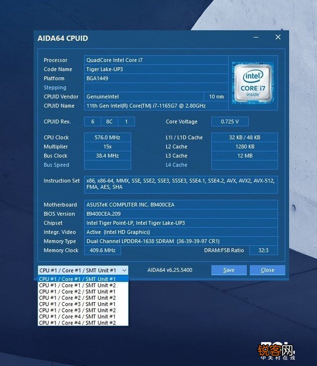Screen dimensions: 317x366
Task: Click the AIDA64 CPUID window title
Action: click(x=63, y=38)
